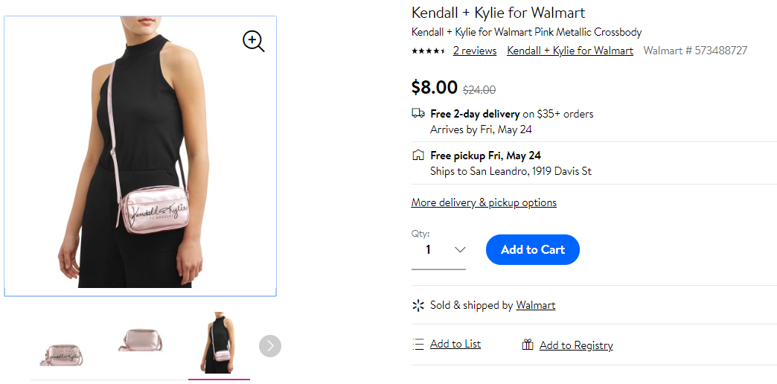Select first thumbnail with logo bag front

coord(62,354)
